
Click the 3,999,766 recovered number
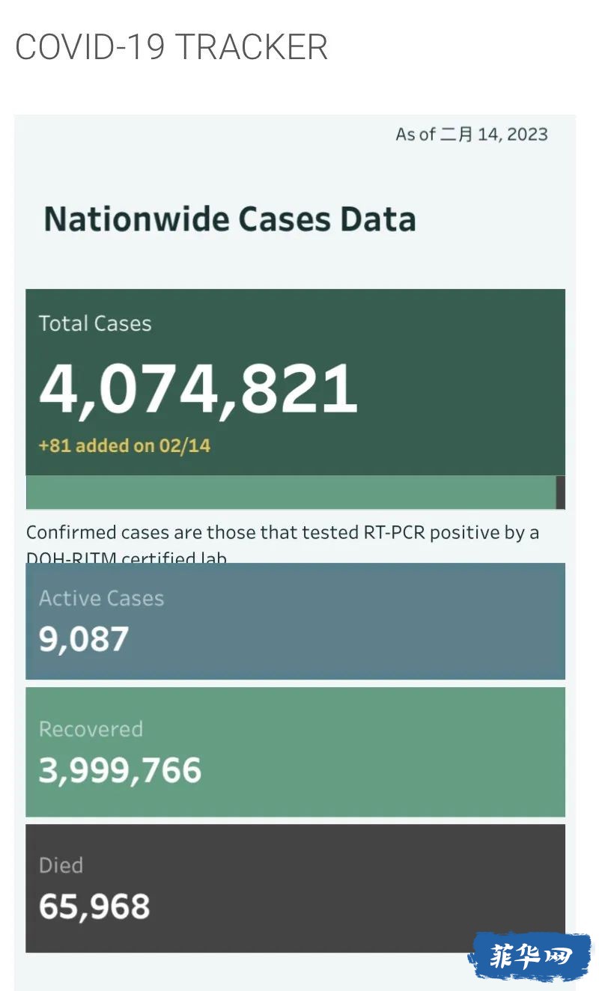coord(120,771)
